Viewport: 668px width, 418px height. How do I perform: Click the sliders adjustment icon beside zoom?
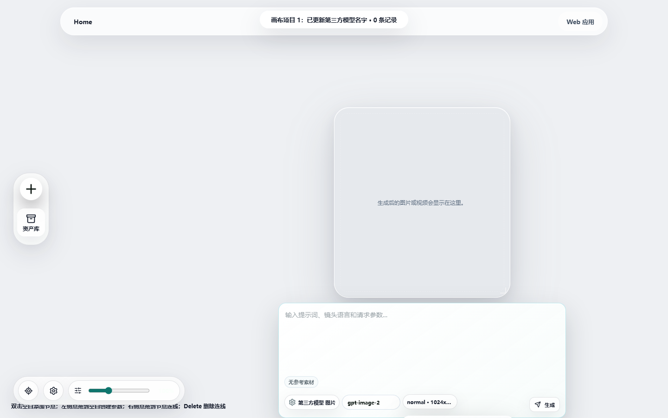pyautogui.click(x=78, y=391)
